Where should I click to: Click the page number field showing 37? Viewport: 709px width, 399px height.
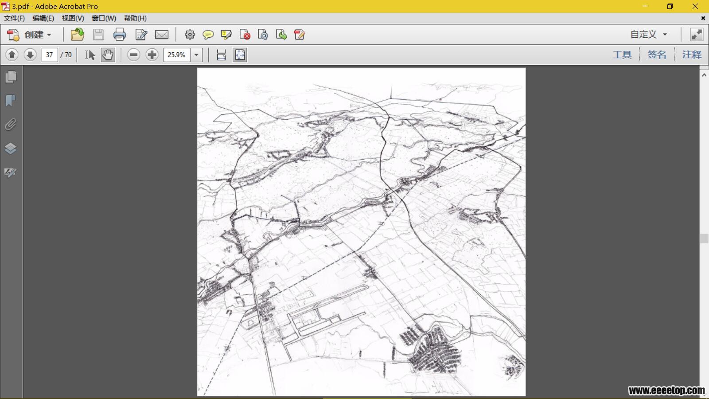(50, 55)
